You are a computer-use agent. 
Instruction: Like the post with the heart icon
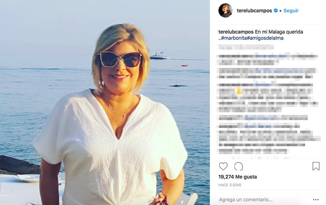(x=223, y=166)
